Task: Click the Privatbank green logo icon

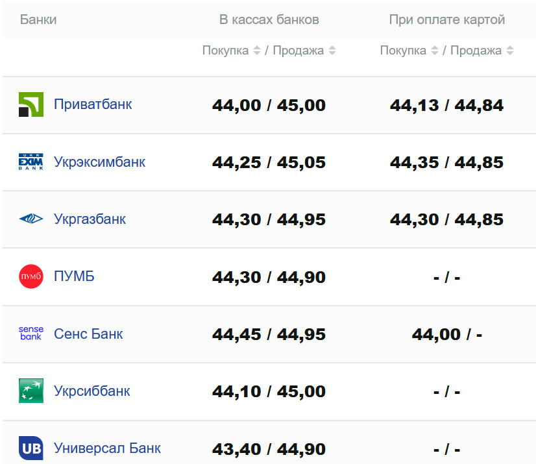Action: [x=31, y=104]
